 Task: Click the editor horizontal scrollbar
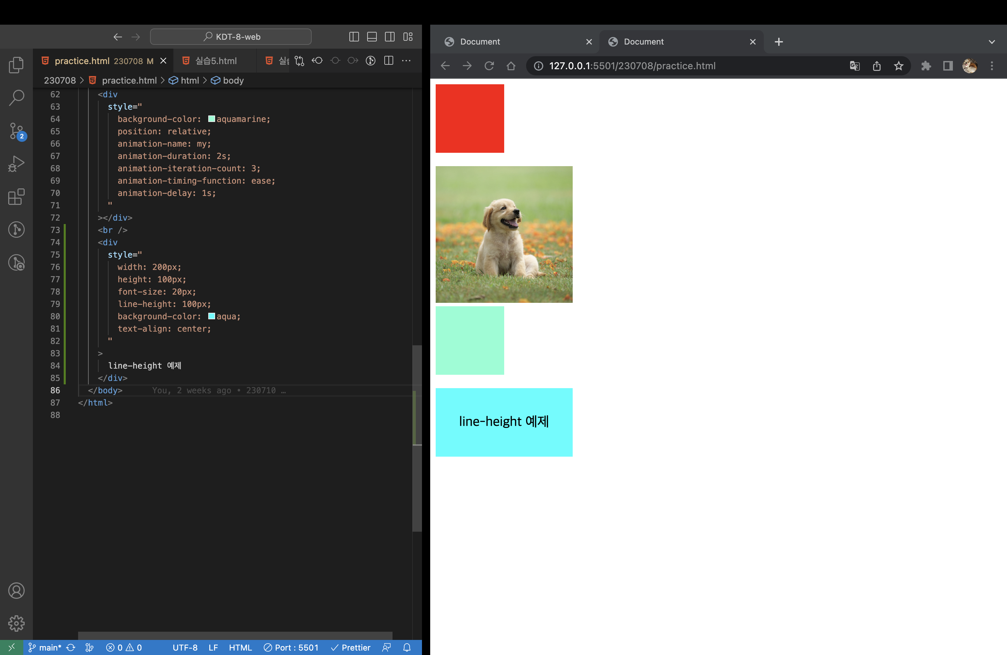click(235, 635)
